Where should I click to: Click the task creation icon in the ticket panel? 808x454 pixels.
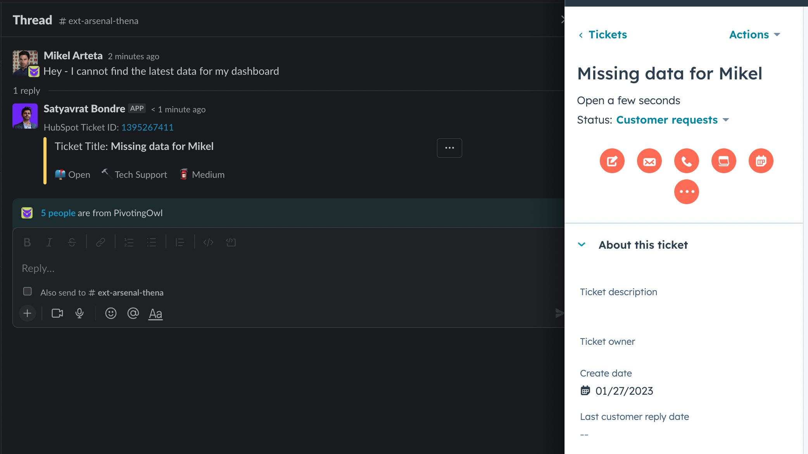click(x=723, y=161)
